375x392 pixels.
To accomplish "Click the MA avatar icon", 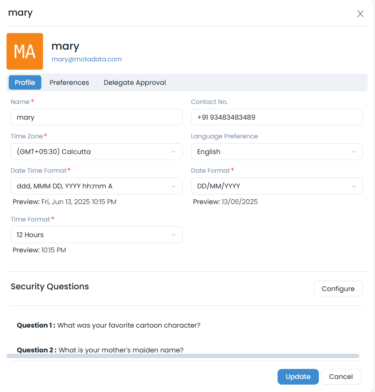I will (x=24, y=51).
